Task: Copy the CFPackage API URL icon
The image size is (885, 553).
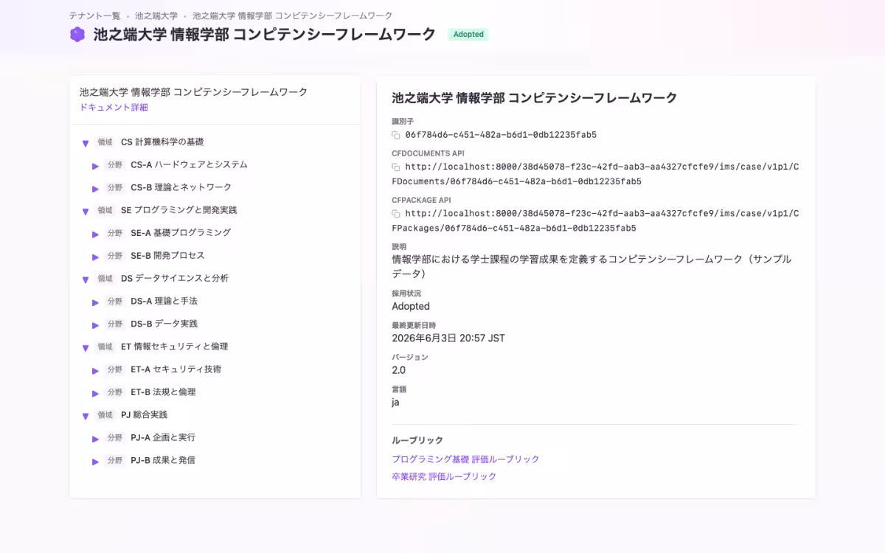Action: 396,214
